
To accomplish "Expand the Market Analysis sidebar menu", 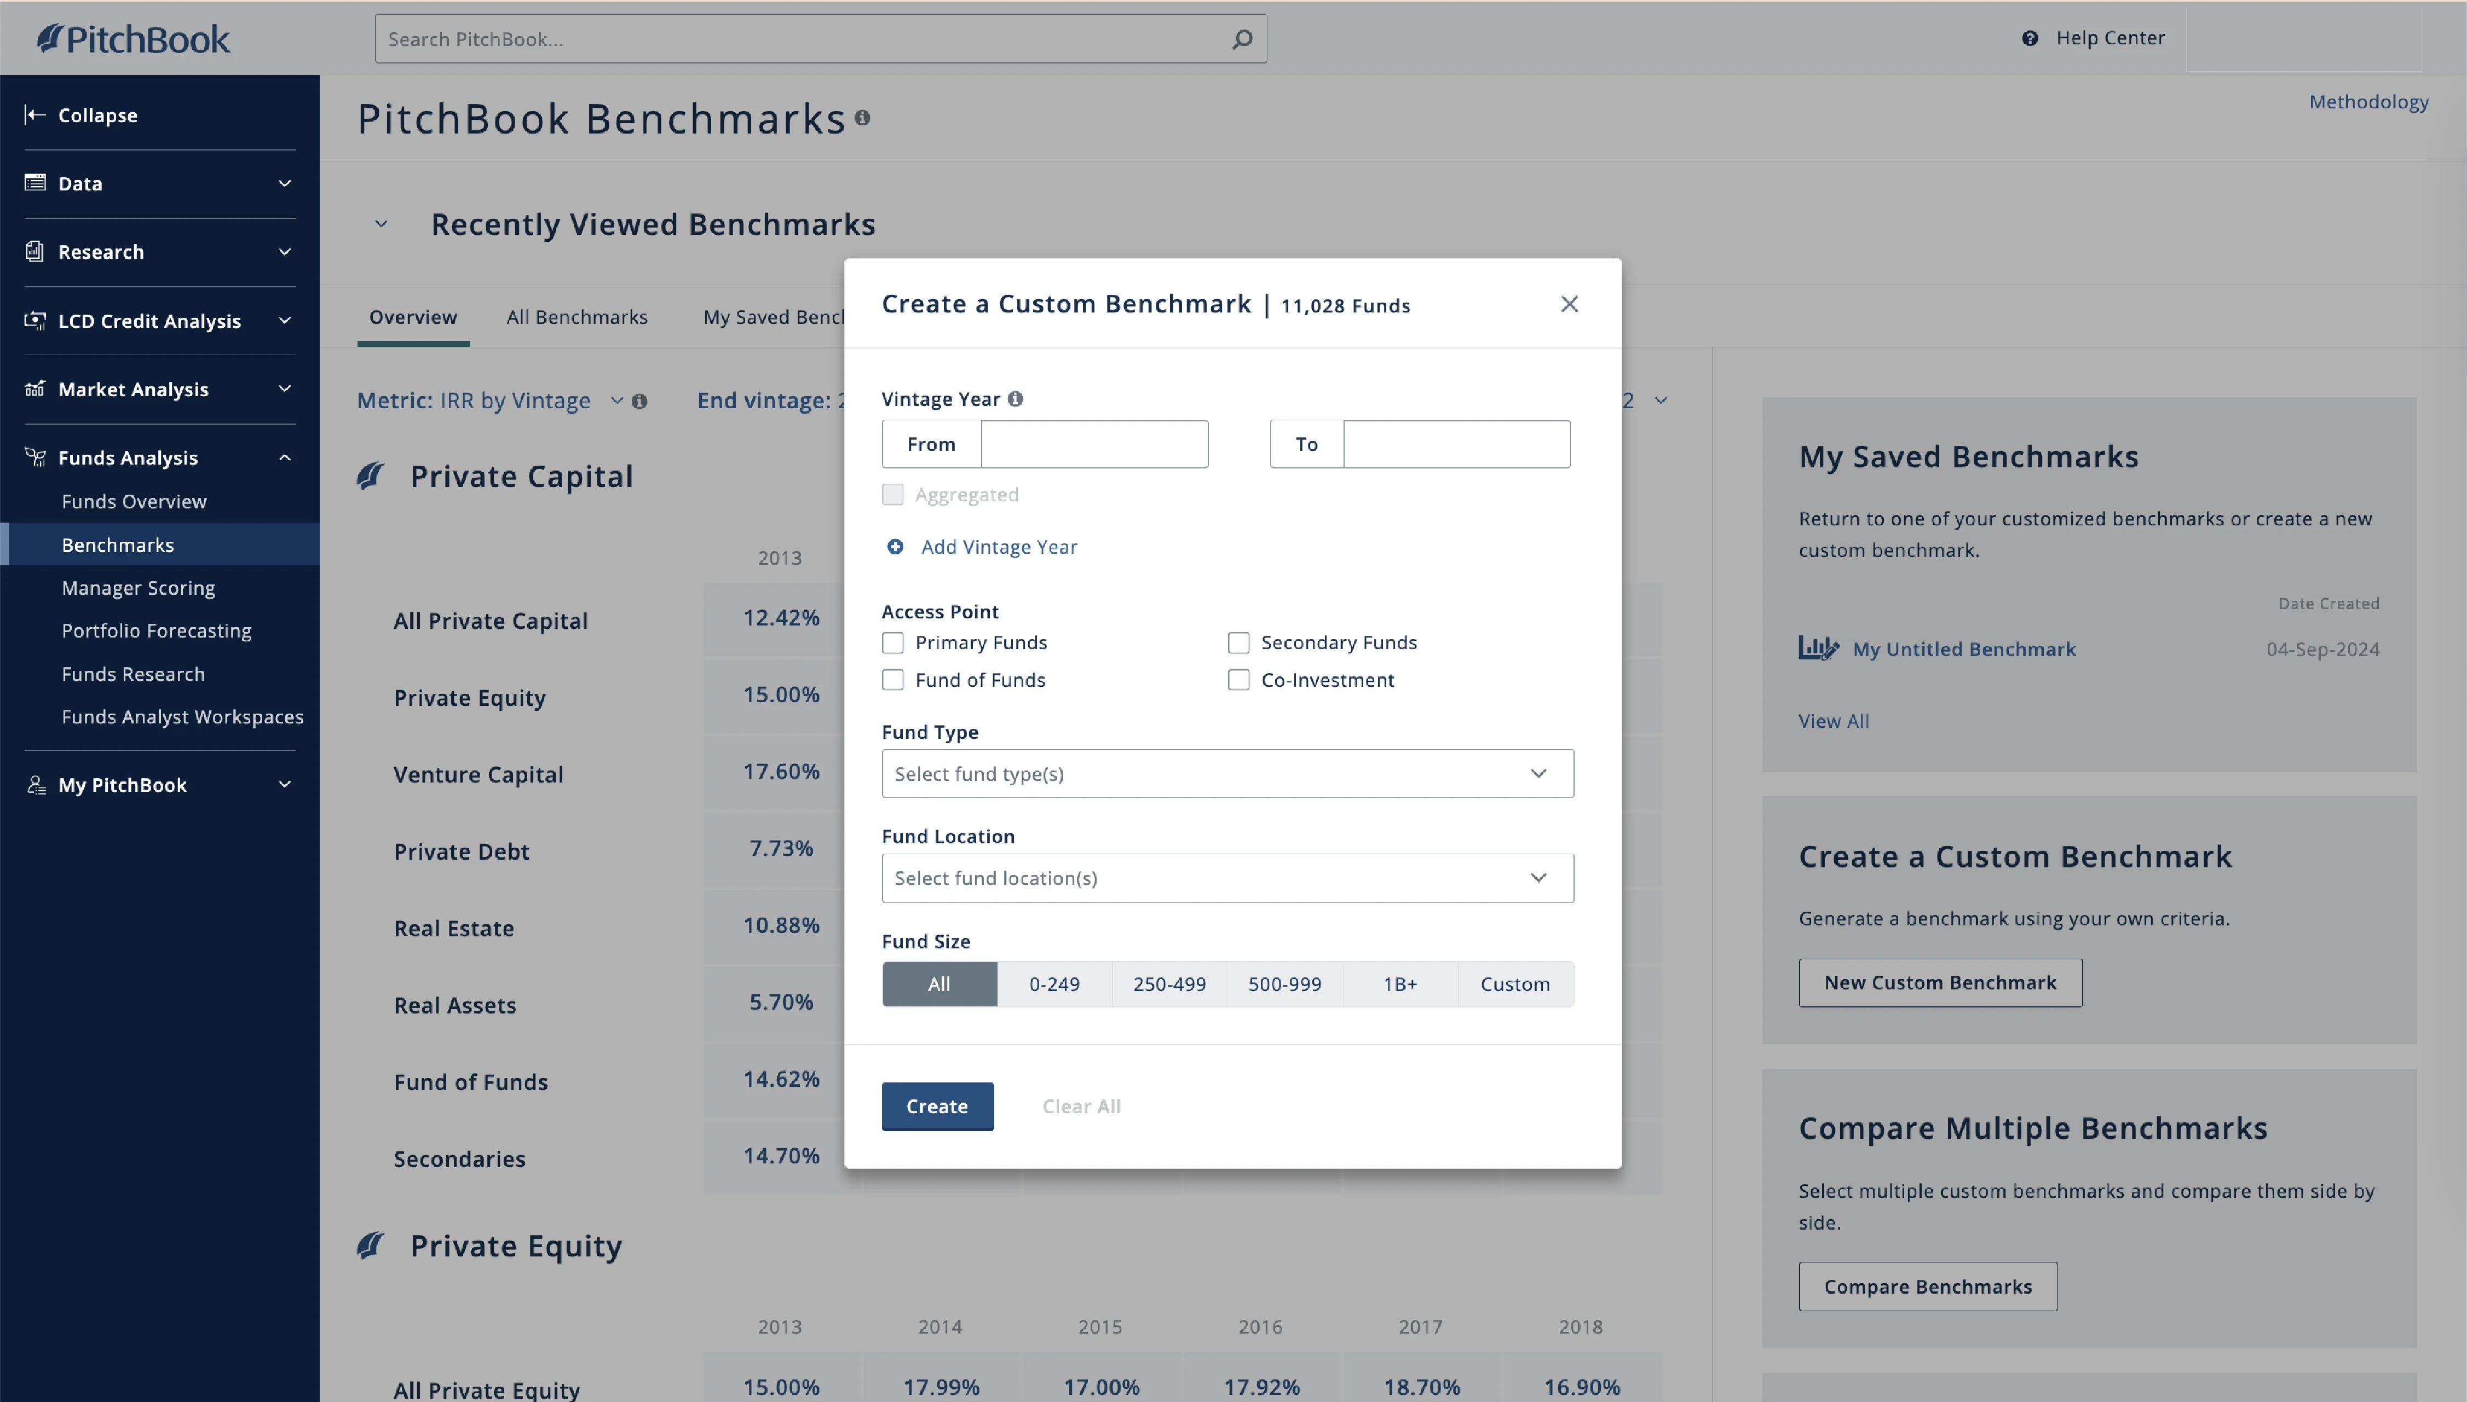I will click(x=285, y=389).
